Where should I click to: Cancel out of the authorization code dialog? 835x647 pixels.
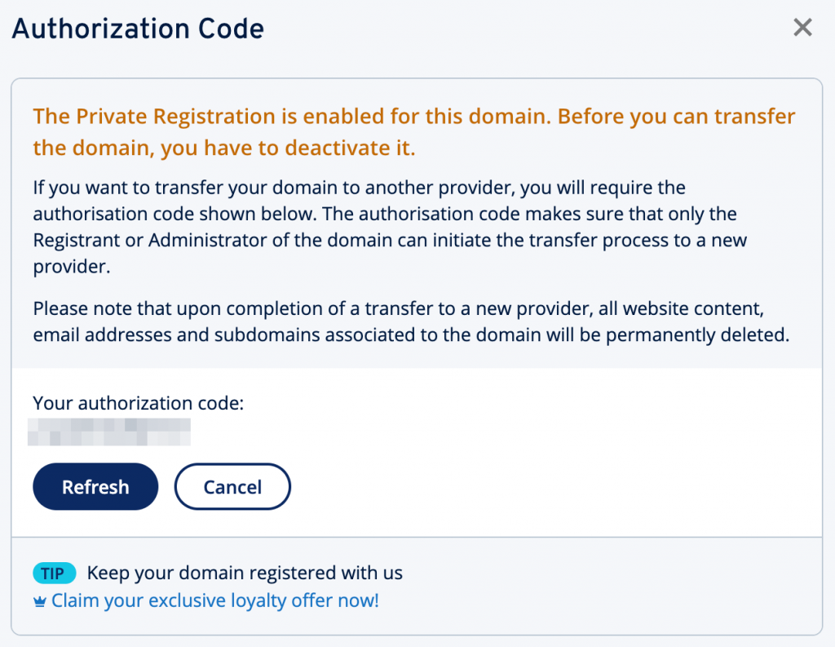pos(232,486)
